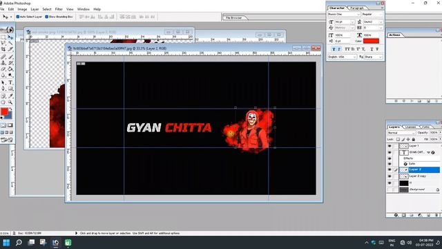The height and width of the screenshot is (249, 442).
Task: Select the Lasso tool
Action: pyautogui.click(x=3, y=43)
